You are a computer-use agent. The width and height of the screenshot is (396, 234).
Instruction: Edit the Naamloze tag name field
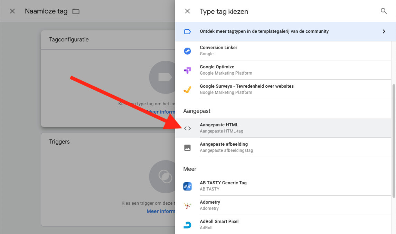(x=46, y=11)
